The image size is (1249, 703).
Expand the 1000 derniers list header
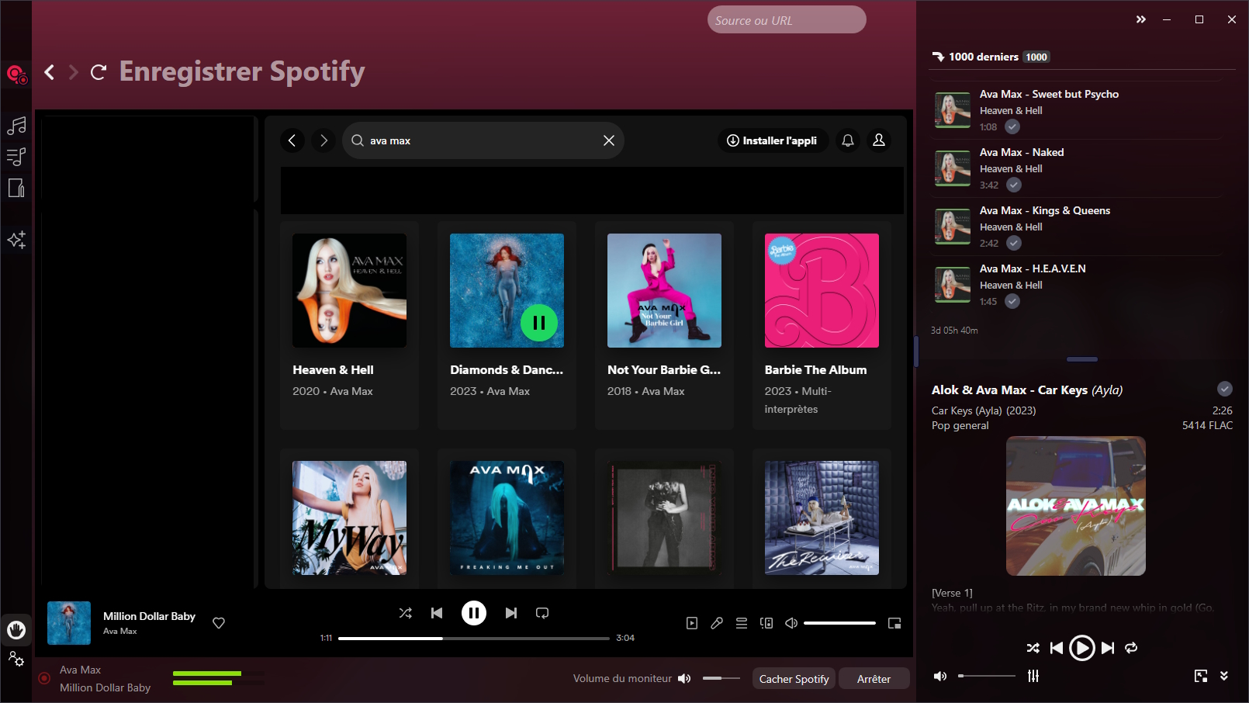pyautogui.click(x=991, y=57)
